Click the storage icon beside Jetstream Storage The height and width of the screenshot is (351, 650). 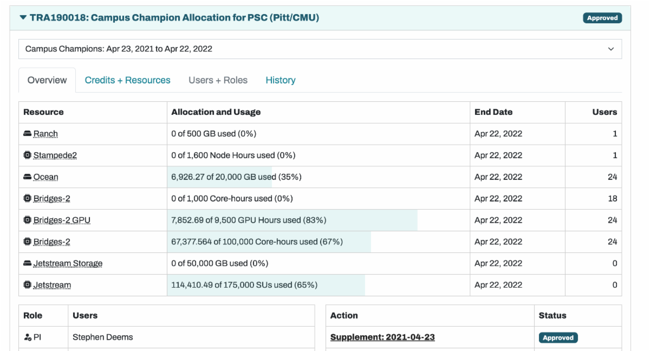(x=28, y=264)
